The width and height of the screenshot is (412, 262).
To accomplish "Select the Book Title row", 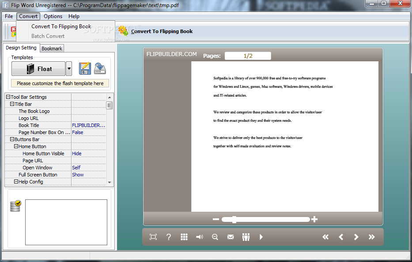I will tap(56, 125).
